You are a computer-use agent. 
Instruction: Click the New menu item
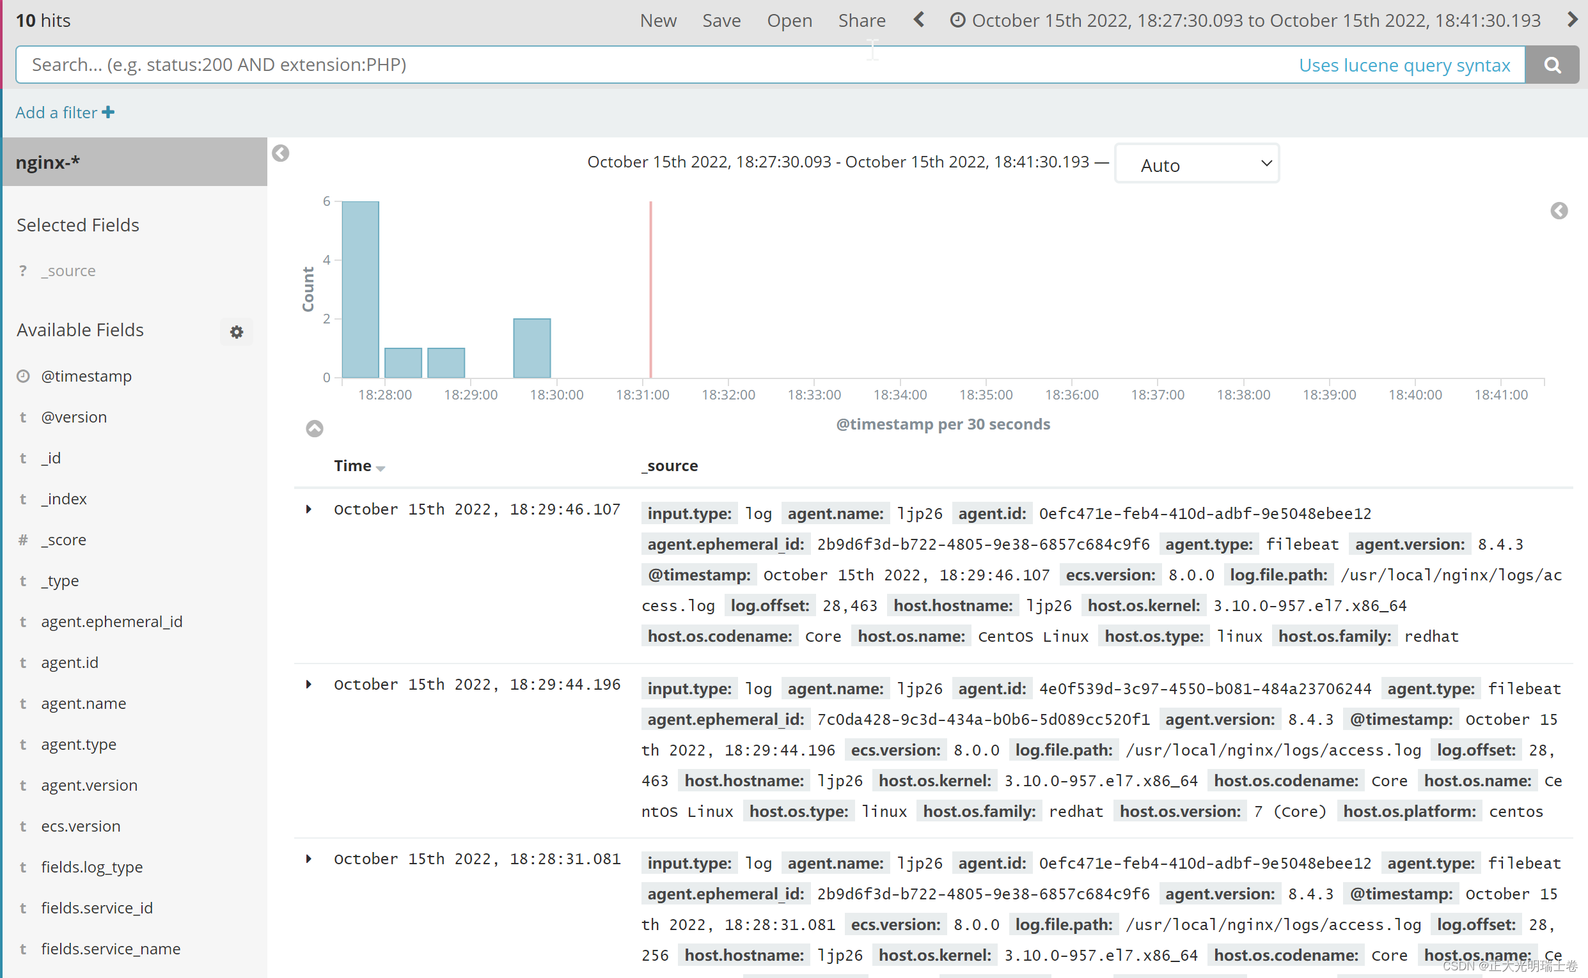point(658,20)
